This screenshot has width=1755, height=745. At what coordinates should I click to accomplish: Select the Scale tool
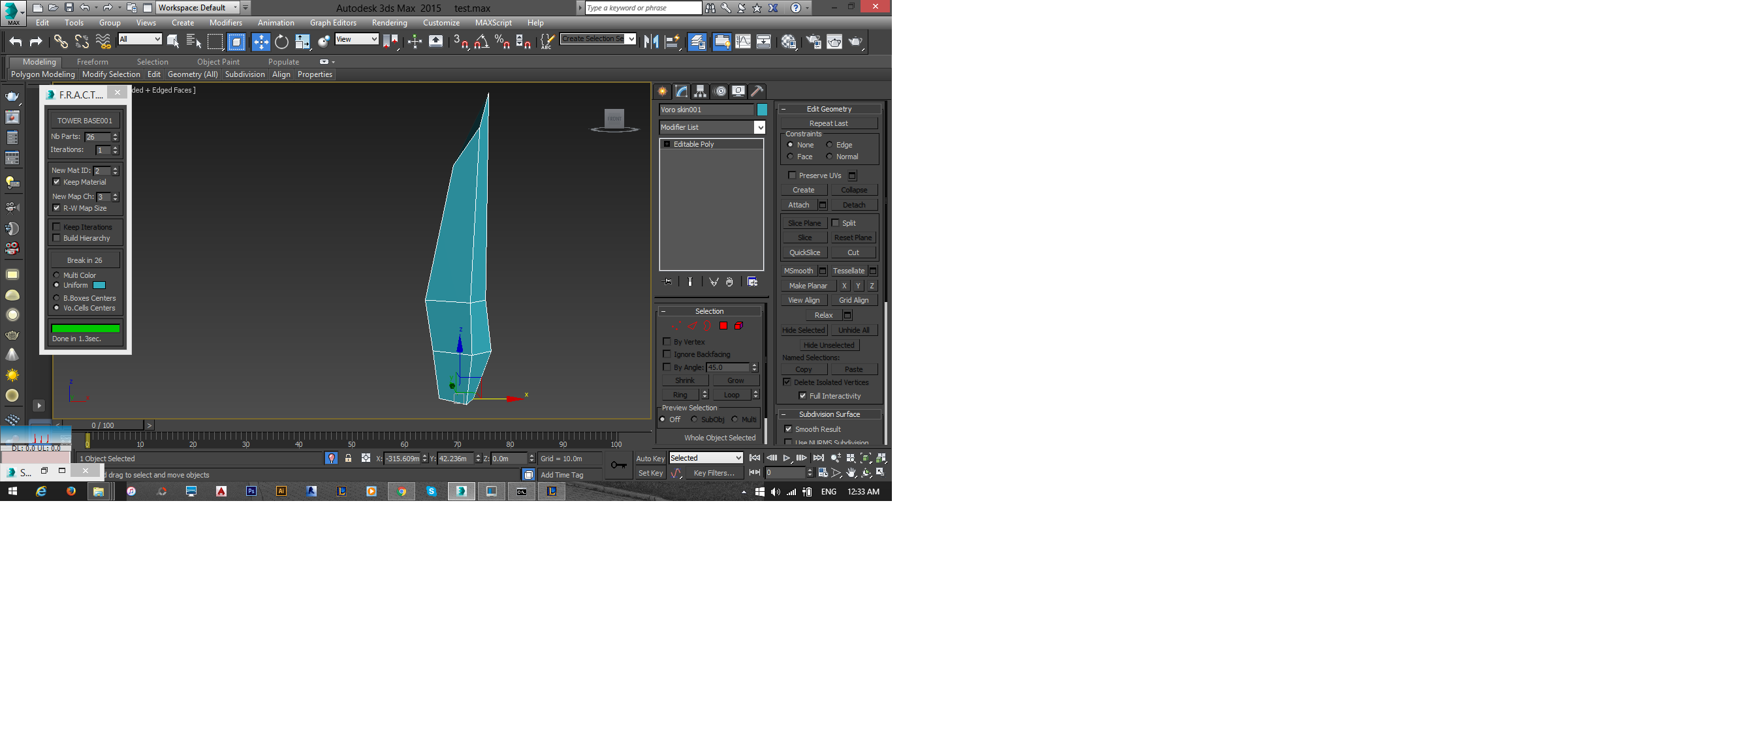point(302,42)
